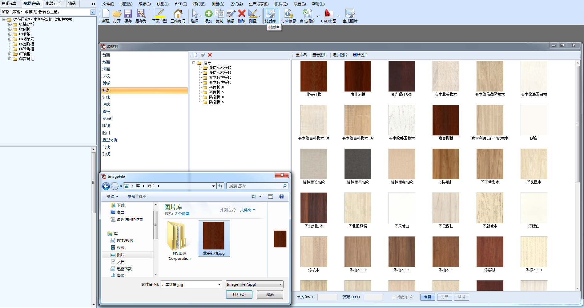Click 新建文件夹 in ImageFile dialog
Screen dimensions: 584x308
[137, 197]
